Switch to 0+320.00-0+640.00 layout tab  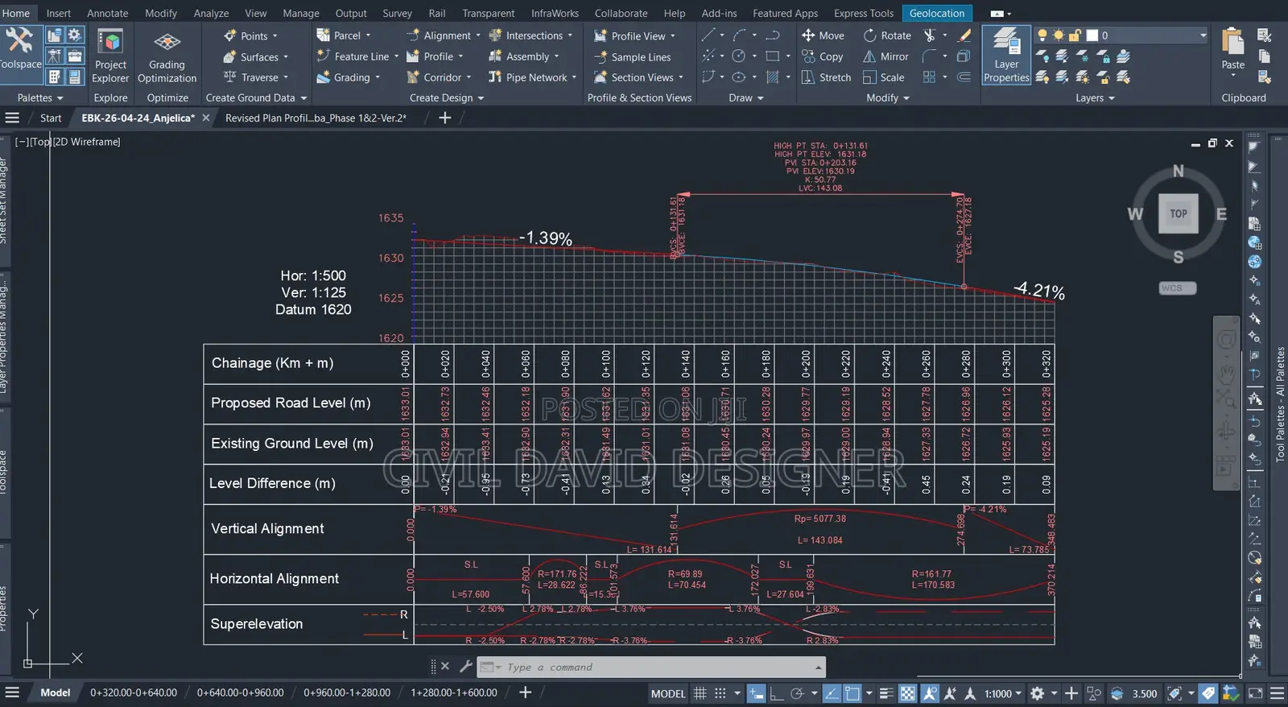coord(134,693)
